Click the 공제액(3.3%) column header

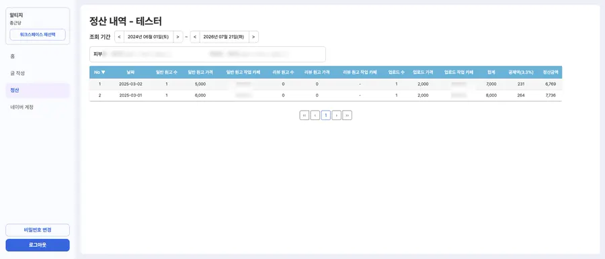coord(521,72)
